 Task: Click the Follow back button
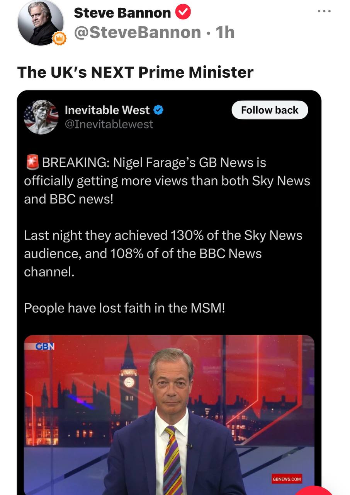click(270, 110)
